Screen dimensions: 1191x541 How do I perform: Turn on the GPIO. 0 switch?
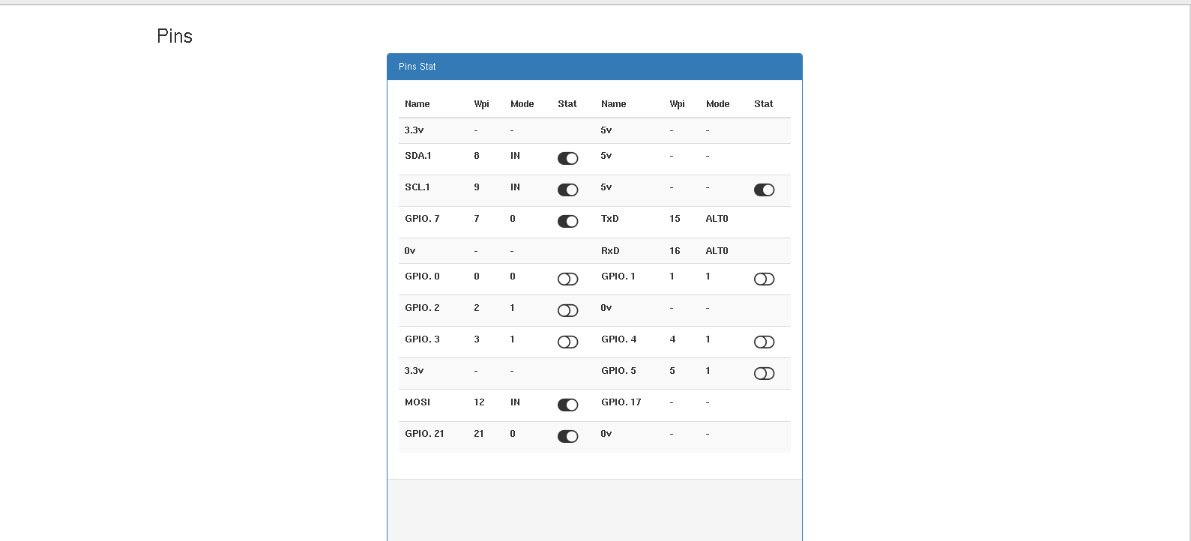tap(567, 279)
